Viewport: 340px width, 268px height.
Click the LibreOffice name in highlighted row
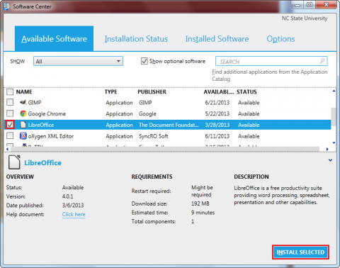(x=41, y=125)
